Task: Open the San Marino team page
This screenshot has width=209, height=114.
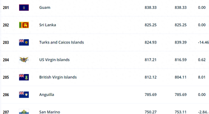Action: 50,112
